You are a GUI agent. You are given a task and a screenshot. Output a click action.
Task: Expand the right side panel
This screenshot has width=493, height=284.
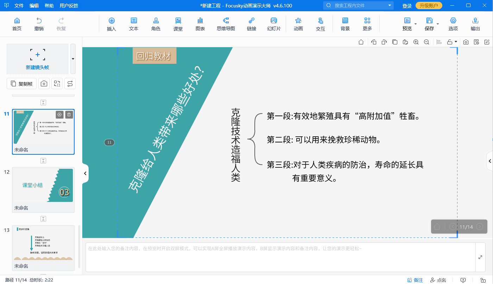coord(490,161)
